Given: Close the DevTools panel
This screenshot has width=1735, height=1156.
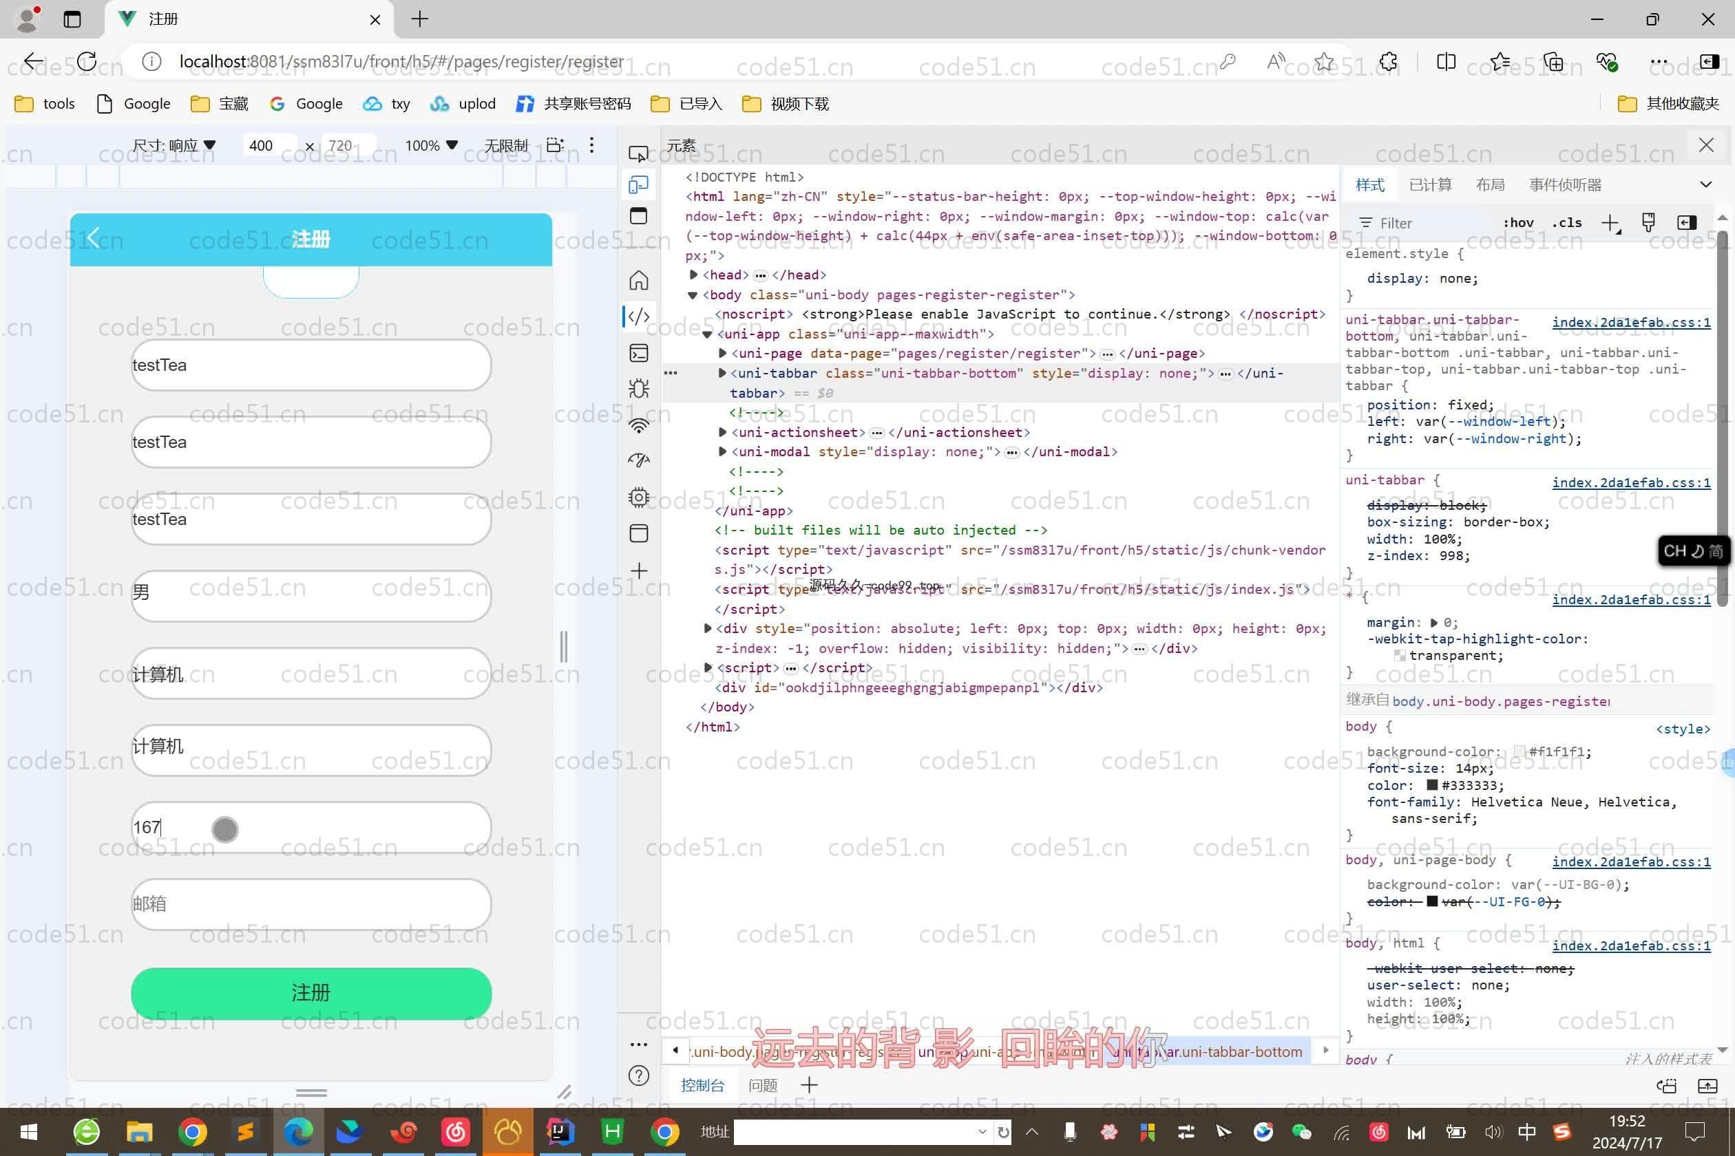Looking at the screenshot, I should tap(1706, 145).
